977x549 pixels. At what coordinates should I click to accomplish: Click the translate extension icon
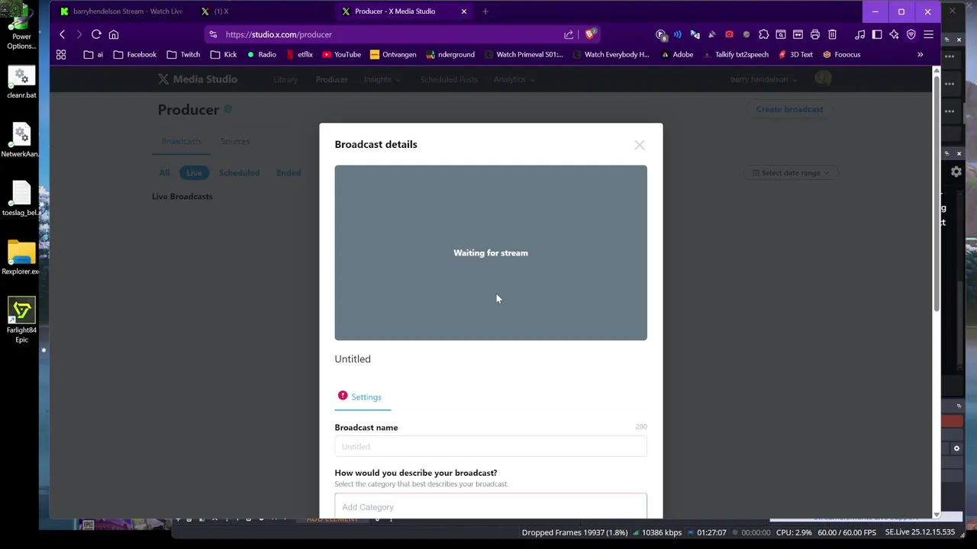(x=695, y=34)
